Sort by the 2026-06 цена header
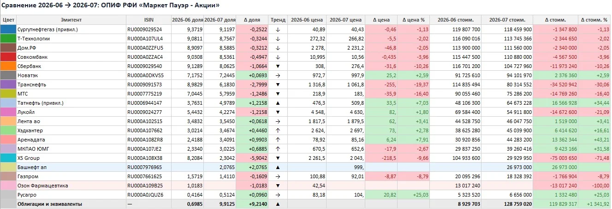The image size is (612, 209). [307, 20]
